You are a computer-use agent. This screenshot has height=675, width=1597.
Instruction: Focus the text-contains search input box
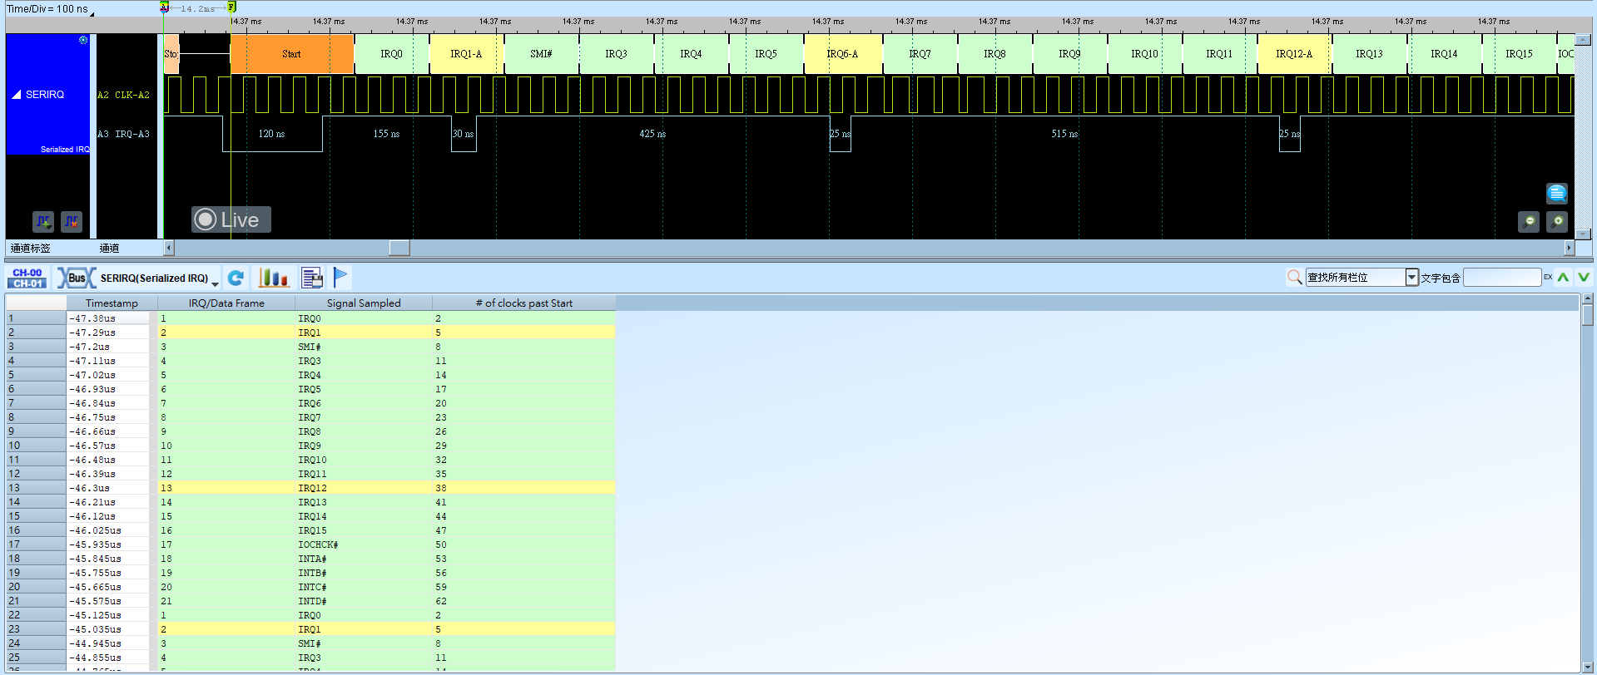point(1502,278)
